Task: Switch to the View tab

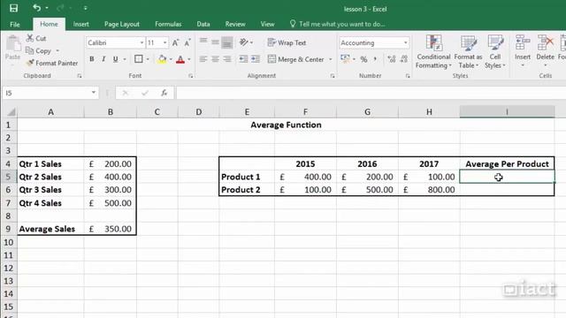Action: [267, 24]
